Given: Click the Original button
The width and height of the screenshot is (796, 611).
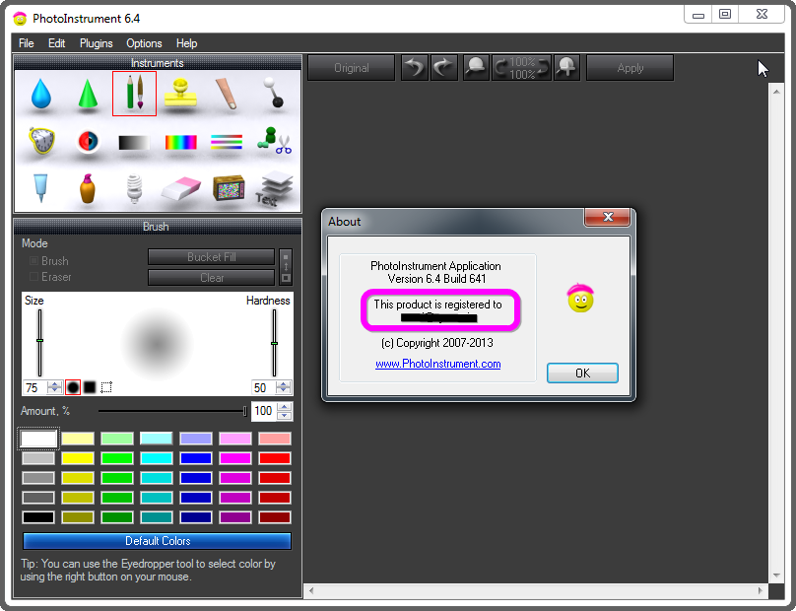Looking at the screenshot, I should (352, 68).
